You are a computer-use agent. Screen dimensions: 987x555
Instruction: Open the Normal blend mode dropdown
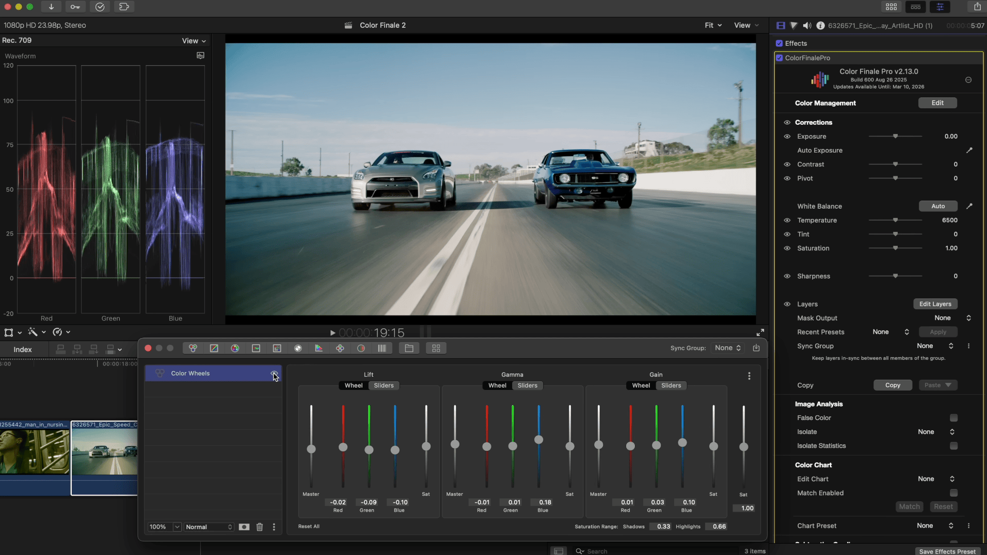209,527
